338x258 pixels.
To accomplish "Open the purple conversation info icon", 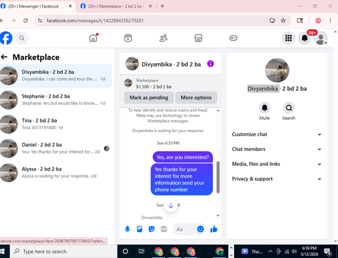I will point(210,64).
